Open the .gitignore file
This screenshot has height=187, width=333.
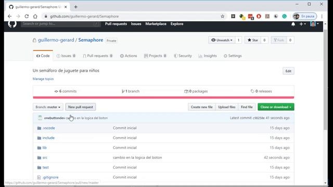click(x=50, y=177)
